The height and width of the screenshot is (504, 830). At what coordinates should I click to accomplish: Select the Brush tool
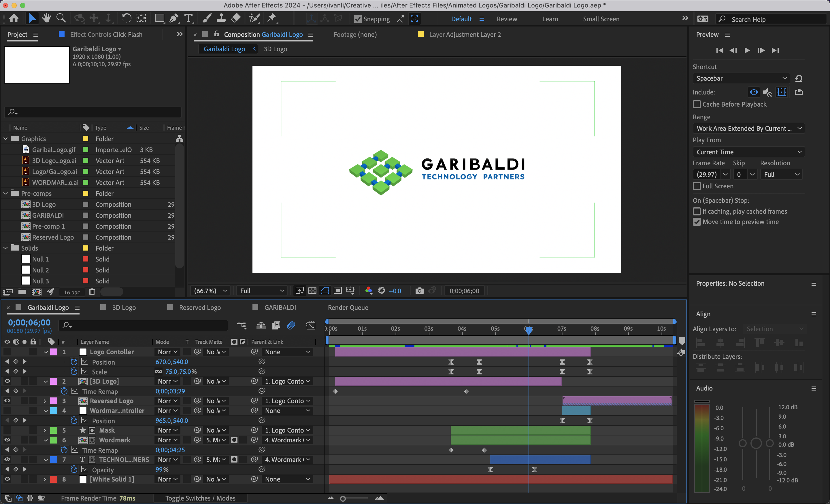click(206, 18)
